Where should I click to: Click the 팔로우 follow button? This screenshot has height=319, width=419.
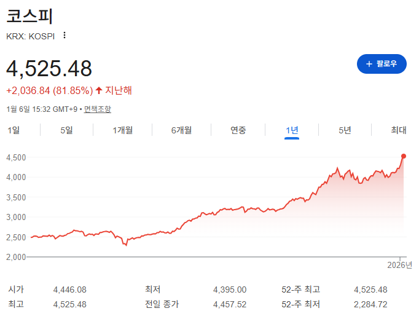382,64
